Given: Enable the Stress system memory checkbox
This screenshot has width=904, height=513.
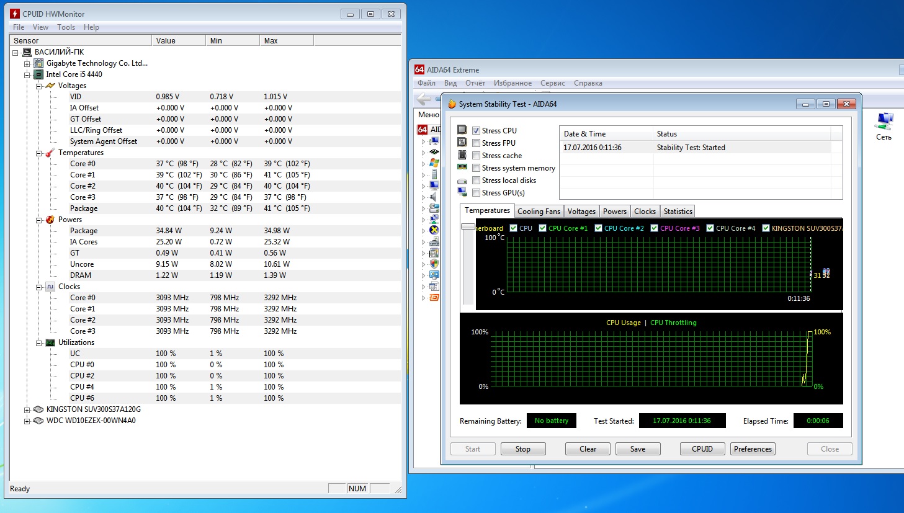Looking at the screenshot, I should (476, 168).
